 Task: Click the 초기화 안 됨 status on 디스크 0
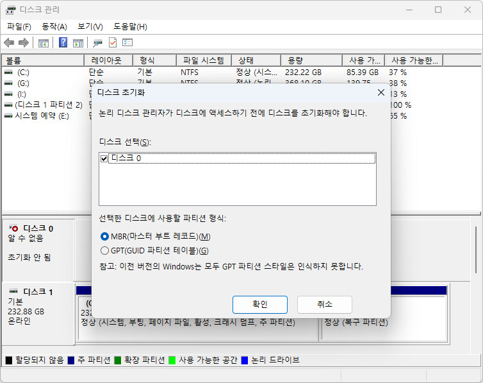[x=29, y=257]
